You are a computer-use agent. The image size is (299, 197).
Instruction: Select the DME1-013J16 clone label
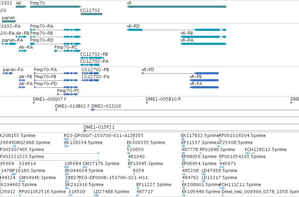point(106,106)
